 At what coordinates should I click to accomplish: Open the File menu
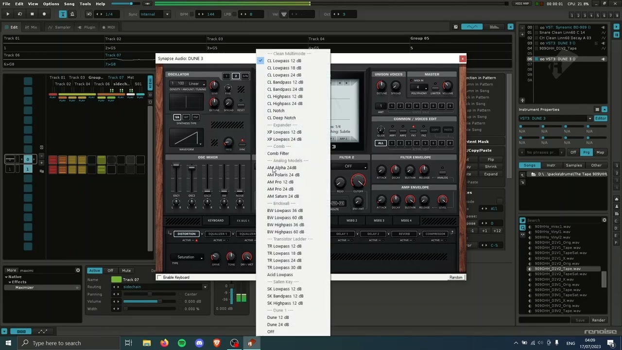coord(6,4)
